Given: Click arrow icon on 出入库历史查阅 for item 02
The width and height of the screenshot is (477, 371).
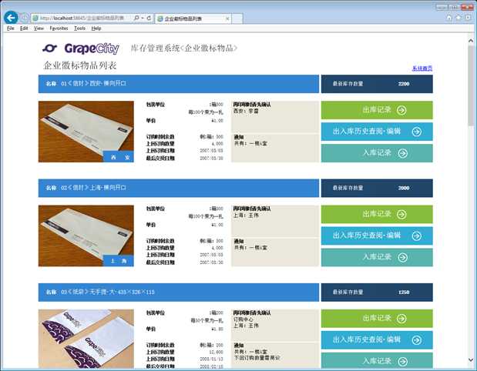Looking at the screenshot, I should 416,236.
